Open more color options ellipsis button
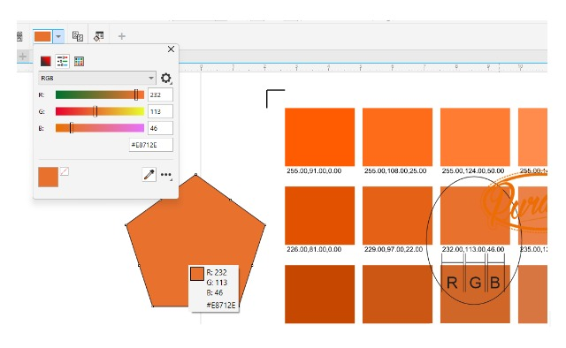 (166, 175)
